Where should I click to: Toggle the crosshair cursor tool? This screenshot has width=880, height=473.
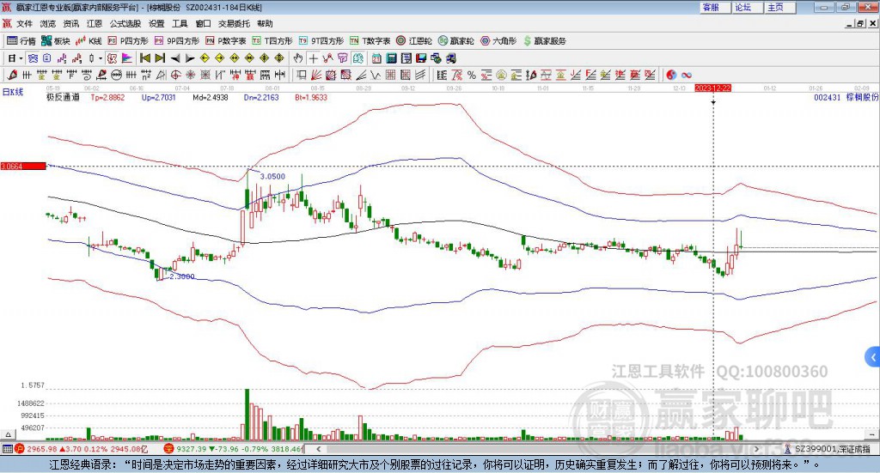click(x=313, y=58)
